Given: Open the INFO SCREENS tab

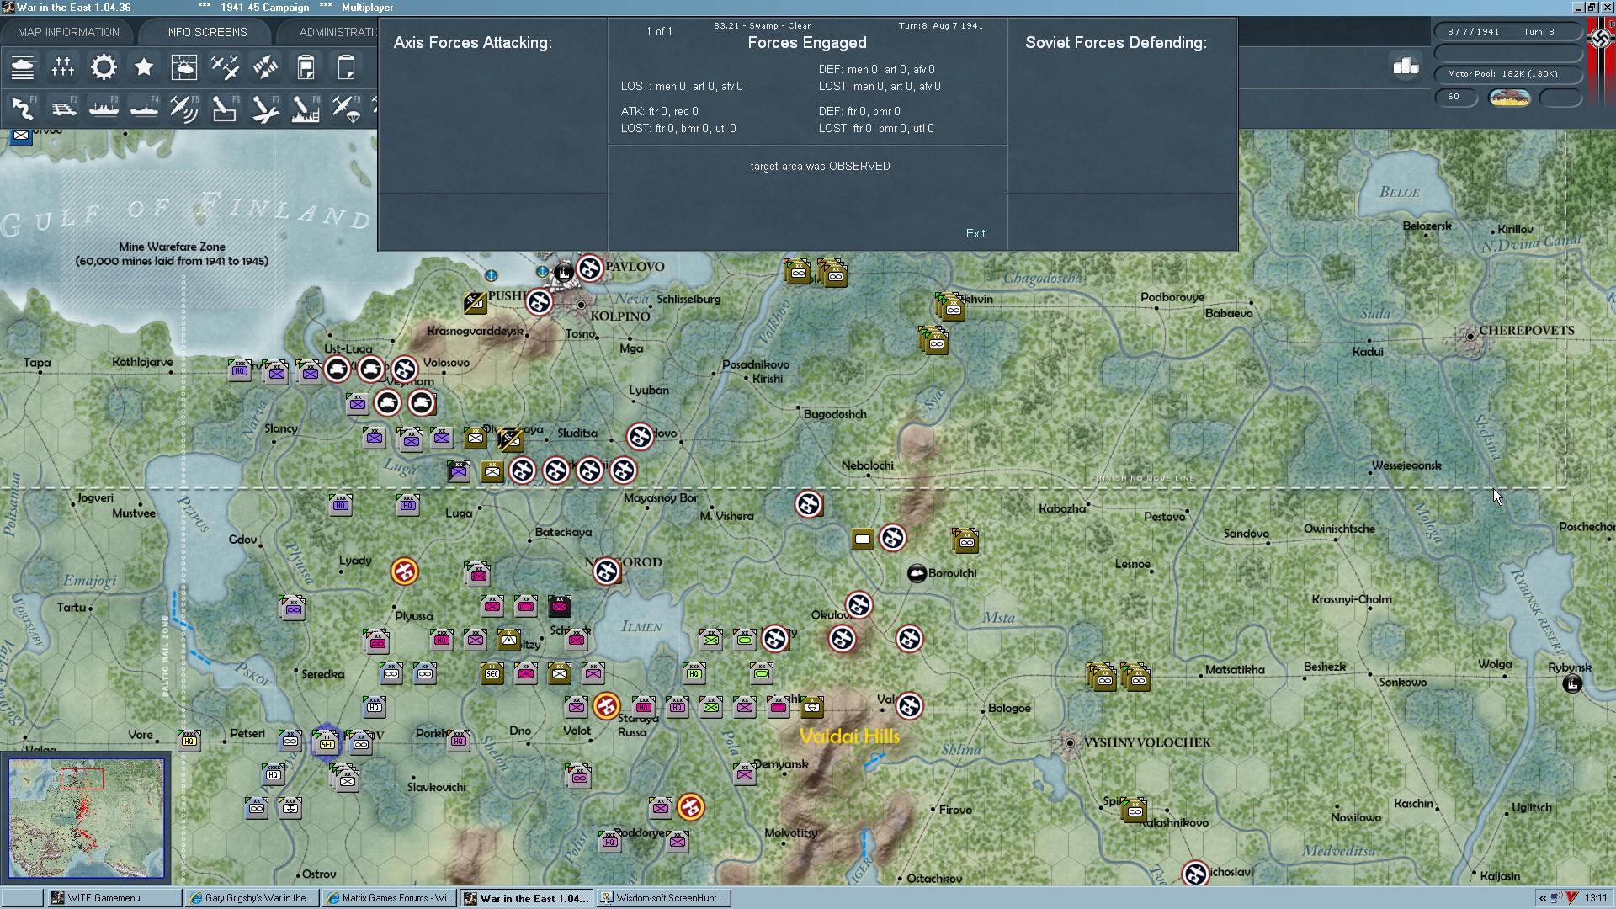Looking at the screenshot, I should pos(206,32).
